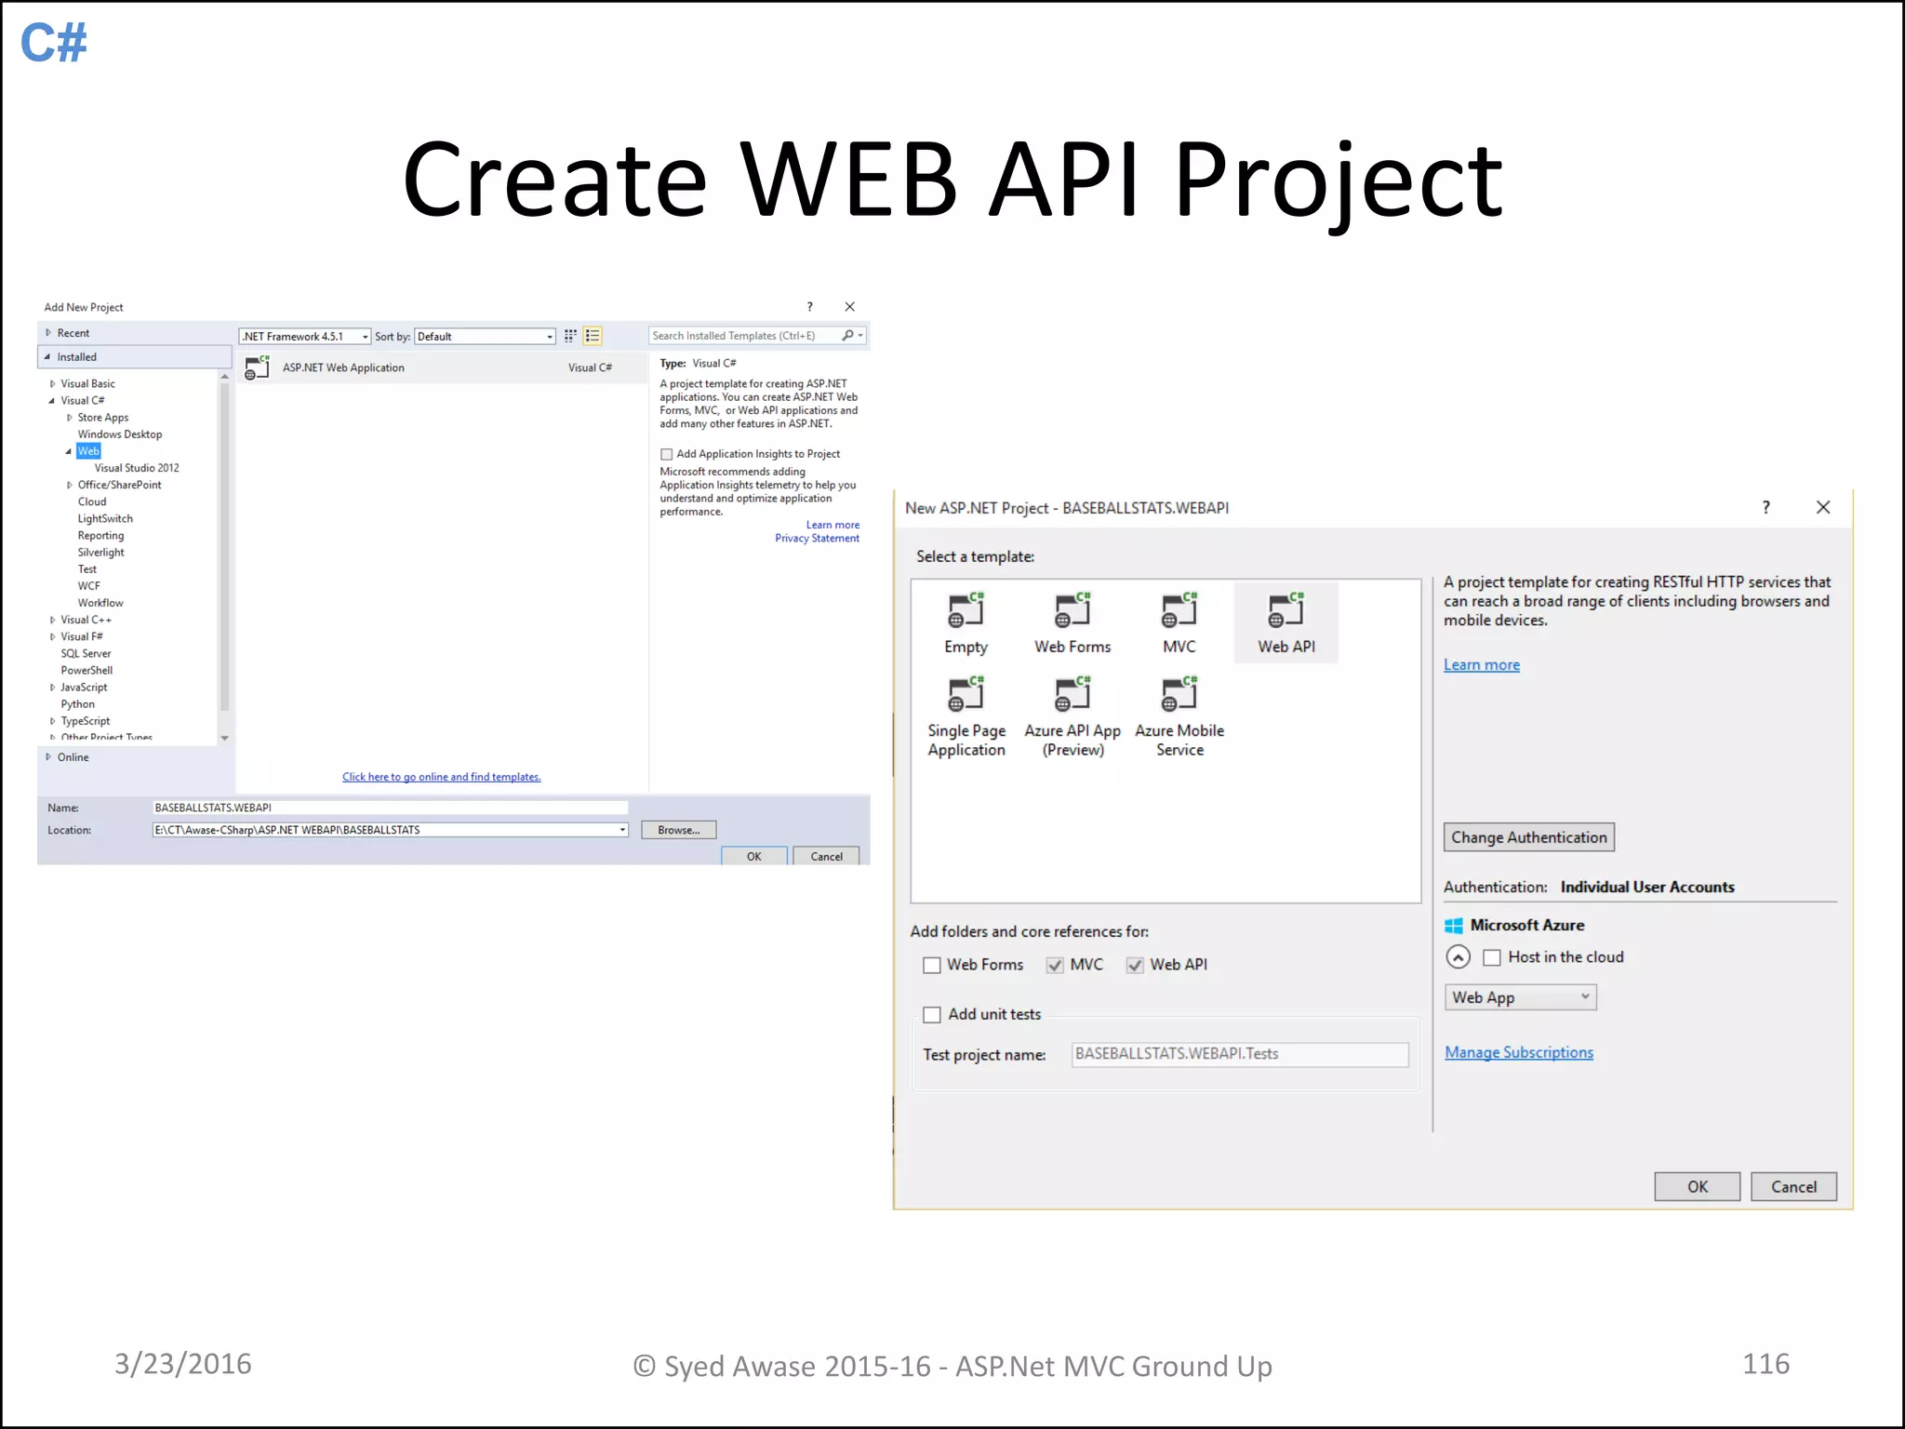Select Visual Studio 2012 under Web

pyautogui.click(x=137, y=468)
